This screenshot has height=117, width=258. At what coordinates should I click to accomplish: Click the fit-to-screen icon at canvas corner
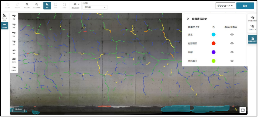243,110
